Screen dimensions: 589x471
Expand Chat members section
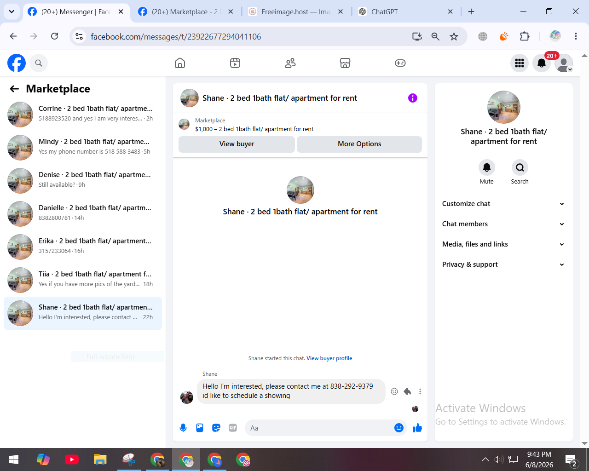point(503,224)
